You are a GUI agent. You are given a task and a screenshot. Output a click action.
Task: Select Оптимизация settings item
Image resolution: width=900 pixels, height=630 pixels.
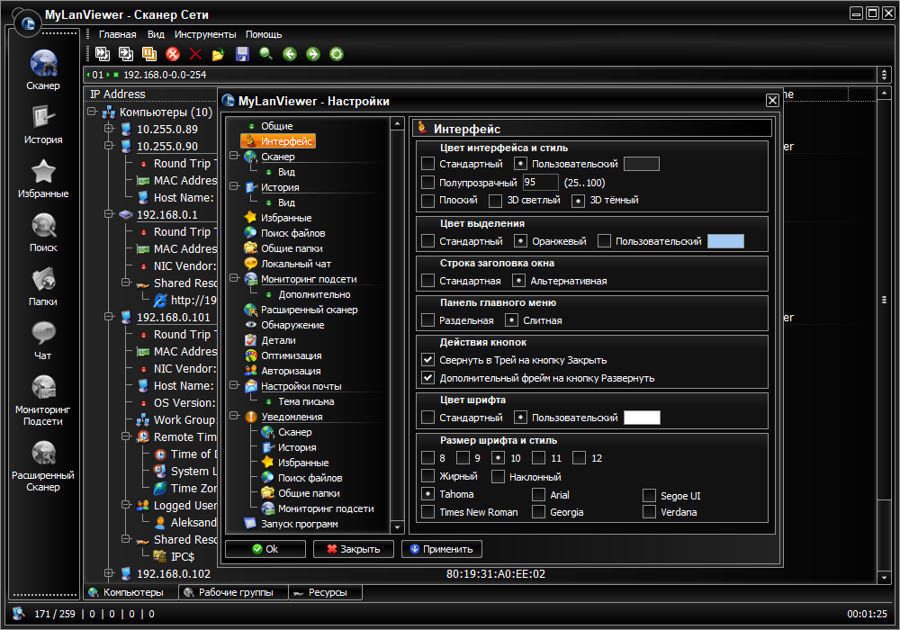tap(291, 355)
